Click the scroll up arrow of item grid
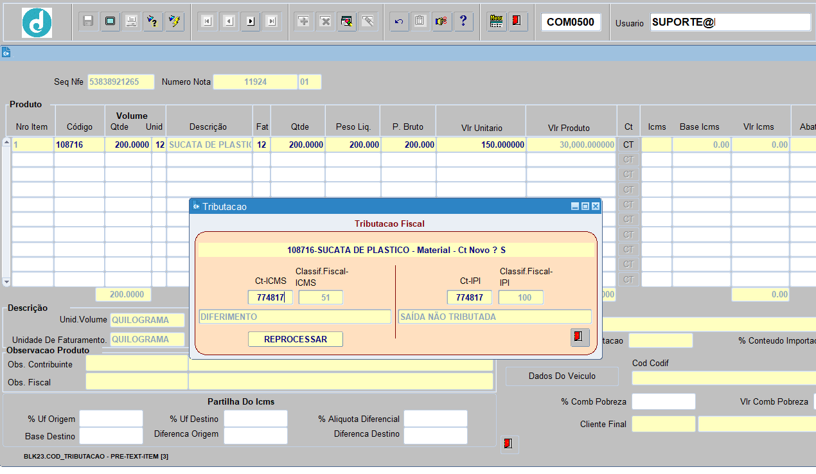 point(6,142)
